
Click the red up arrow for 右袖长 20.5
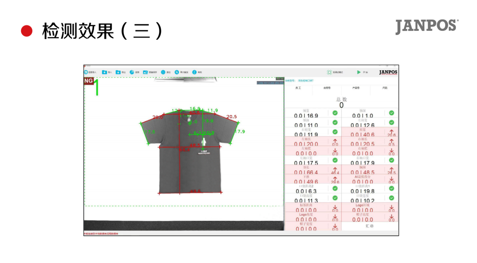click(x=391, y=141)
